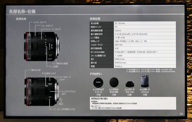This screenshot has height=122, width=192.
Task: Click the 手ブレ補正スイッチ label
Action: tap(49, 73)
